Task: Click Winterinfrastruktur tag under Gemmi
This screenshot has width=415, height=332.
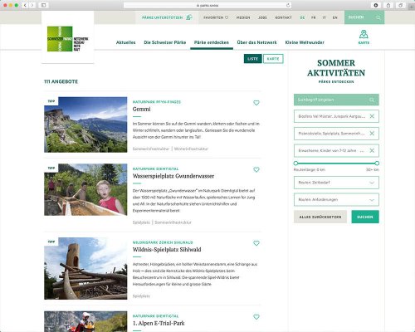Action: [x=191, y=149]
